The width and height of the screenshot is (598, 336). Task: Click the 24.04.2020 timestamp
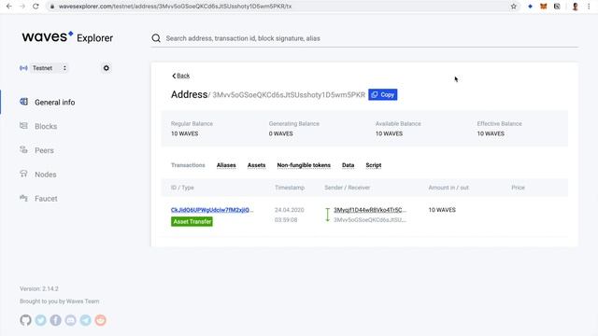(x=289, y=210)
